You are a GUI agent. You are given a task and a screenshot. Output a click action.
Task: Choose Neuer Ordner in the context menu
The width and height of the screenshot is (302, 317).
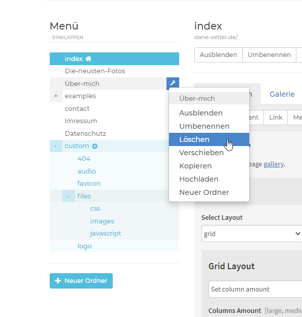(x=209, y=192)
